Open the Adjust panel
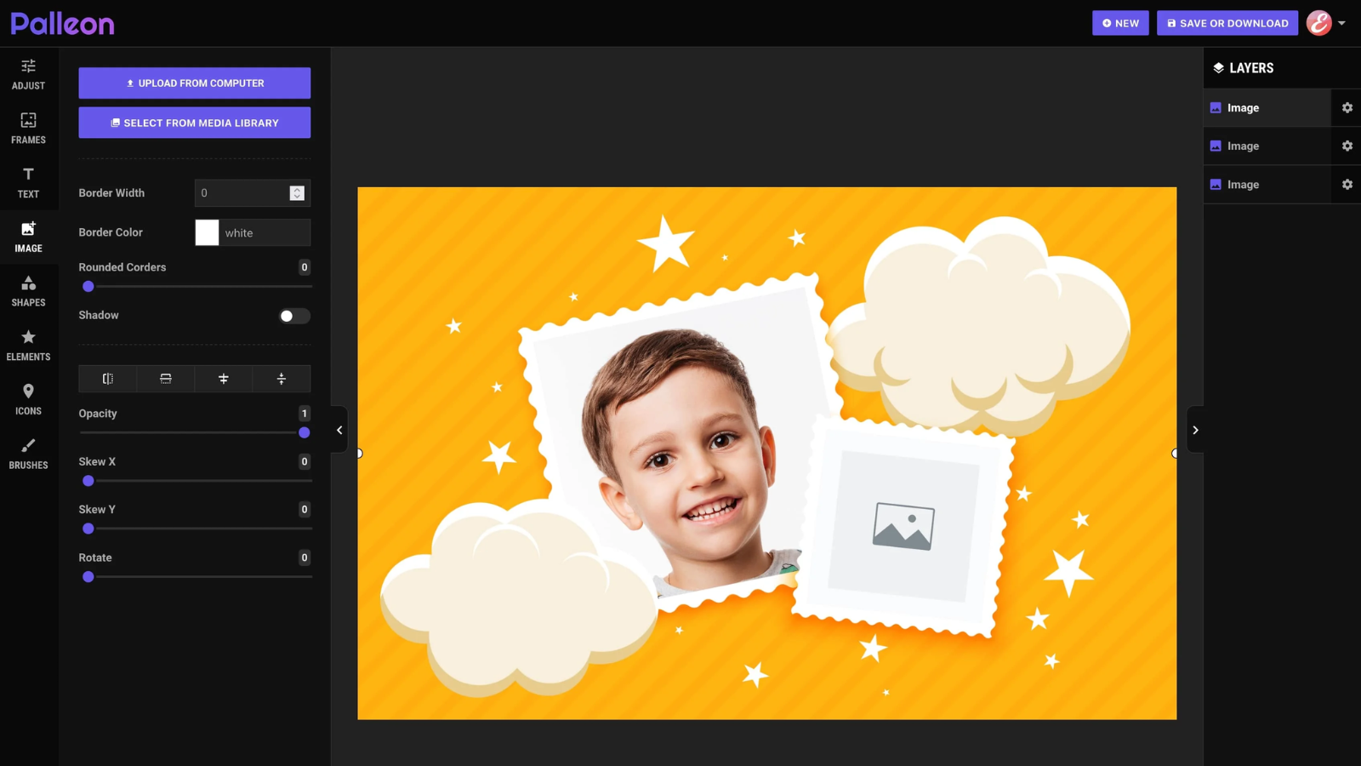Screen dimensions: 1361x766 pyautogui.click(x=28, y=72)
